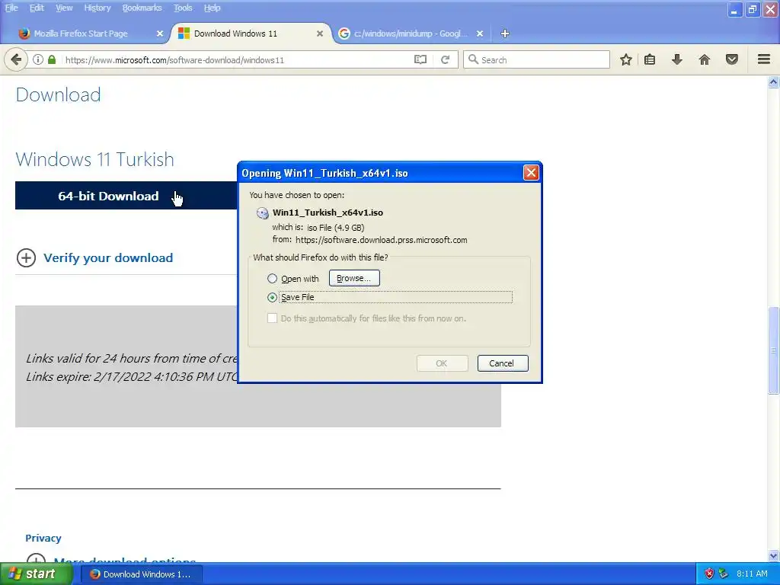Click the software.download.prss.microsoft.com source text
Image resolution: width=780 pixels, height=585 pixels.
tap(381, 240)
